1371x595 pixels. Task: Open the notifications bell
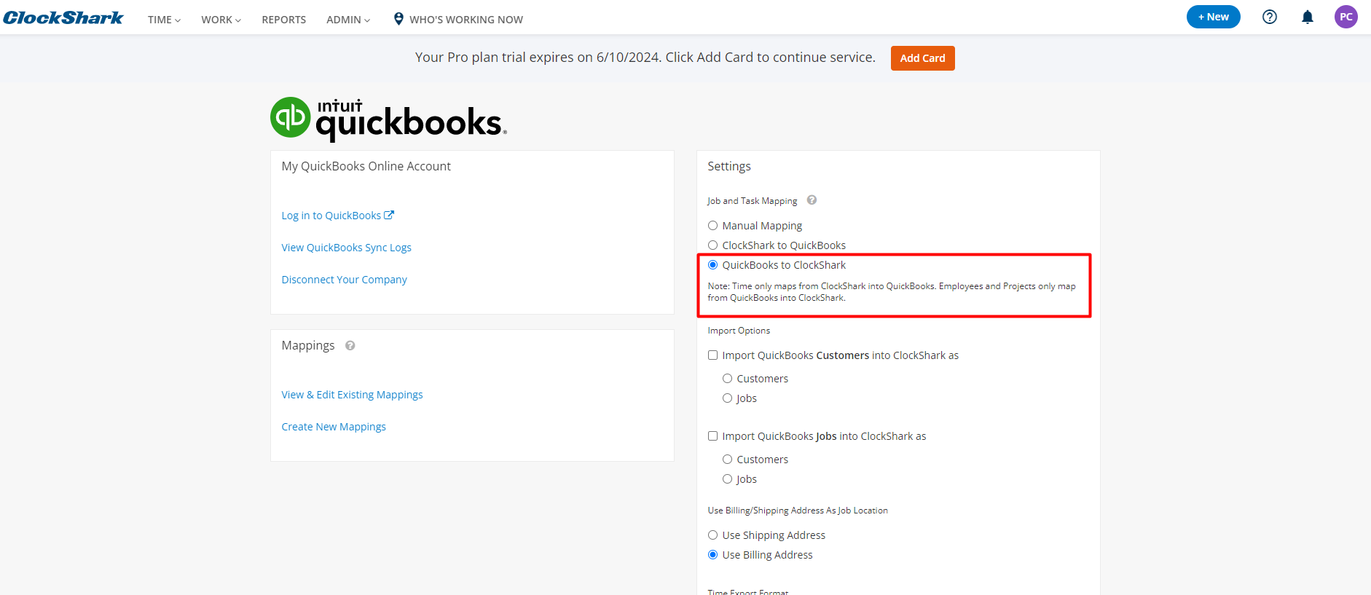1308,17
